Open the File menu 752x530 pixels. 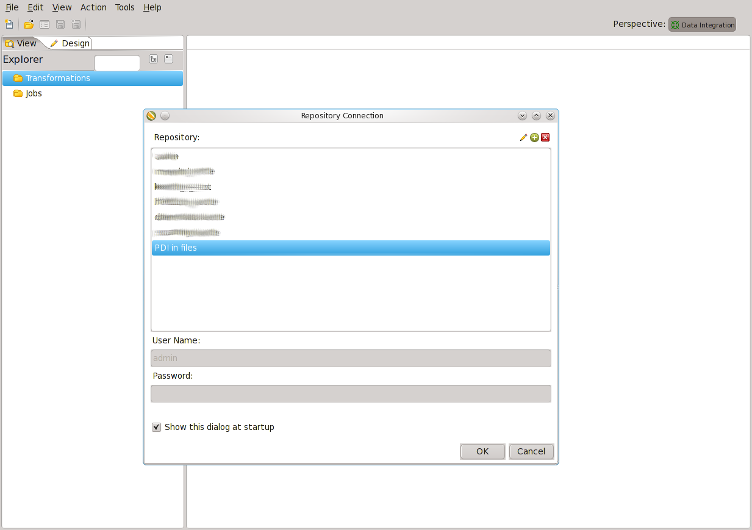click(12, 7)
